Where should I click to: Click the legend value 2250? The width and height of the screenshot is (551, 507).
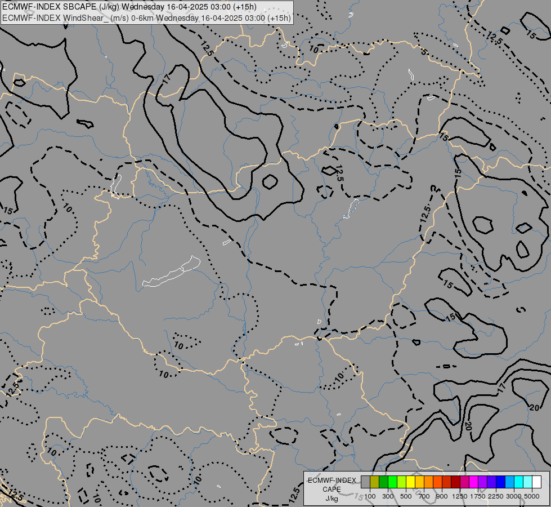tap(496, 496)
